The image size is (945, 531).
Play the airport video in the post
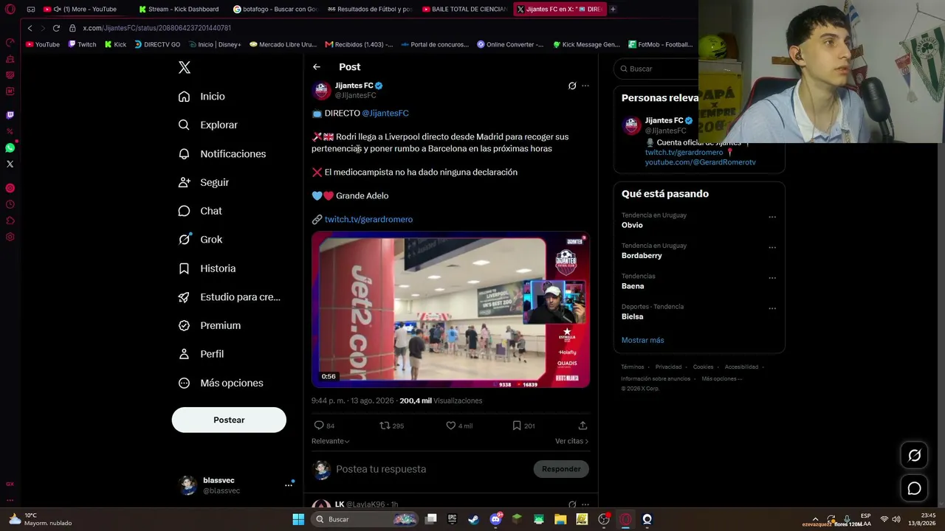[x=450, y=310]
